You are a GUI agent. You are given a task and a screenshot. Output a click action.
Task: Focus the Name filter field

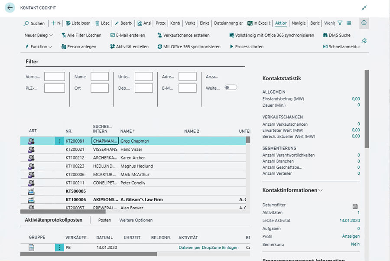(100, 77)
